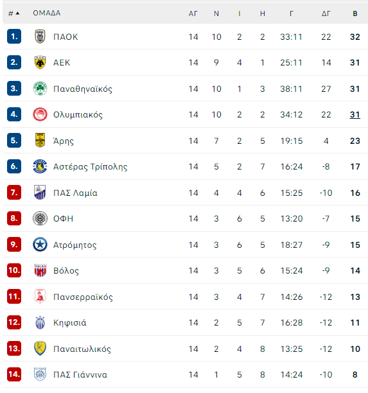Viewport: 368px width, 393px height.
Task: Click the ΟΜΑΔΑ column header
Action: (47, 13)
